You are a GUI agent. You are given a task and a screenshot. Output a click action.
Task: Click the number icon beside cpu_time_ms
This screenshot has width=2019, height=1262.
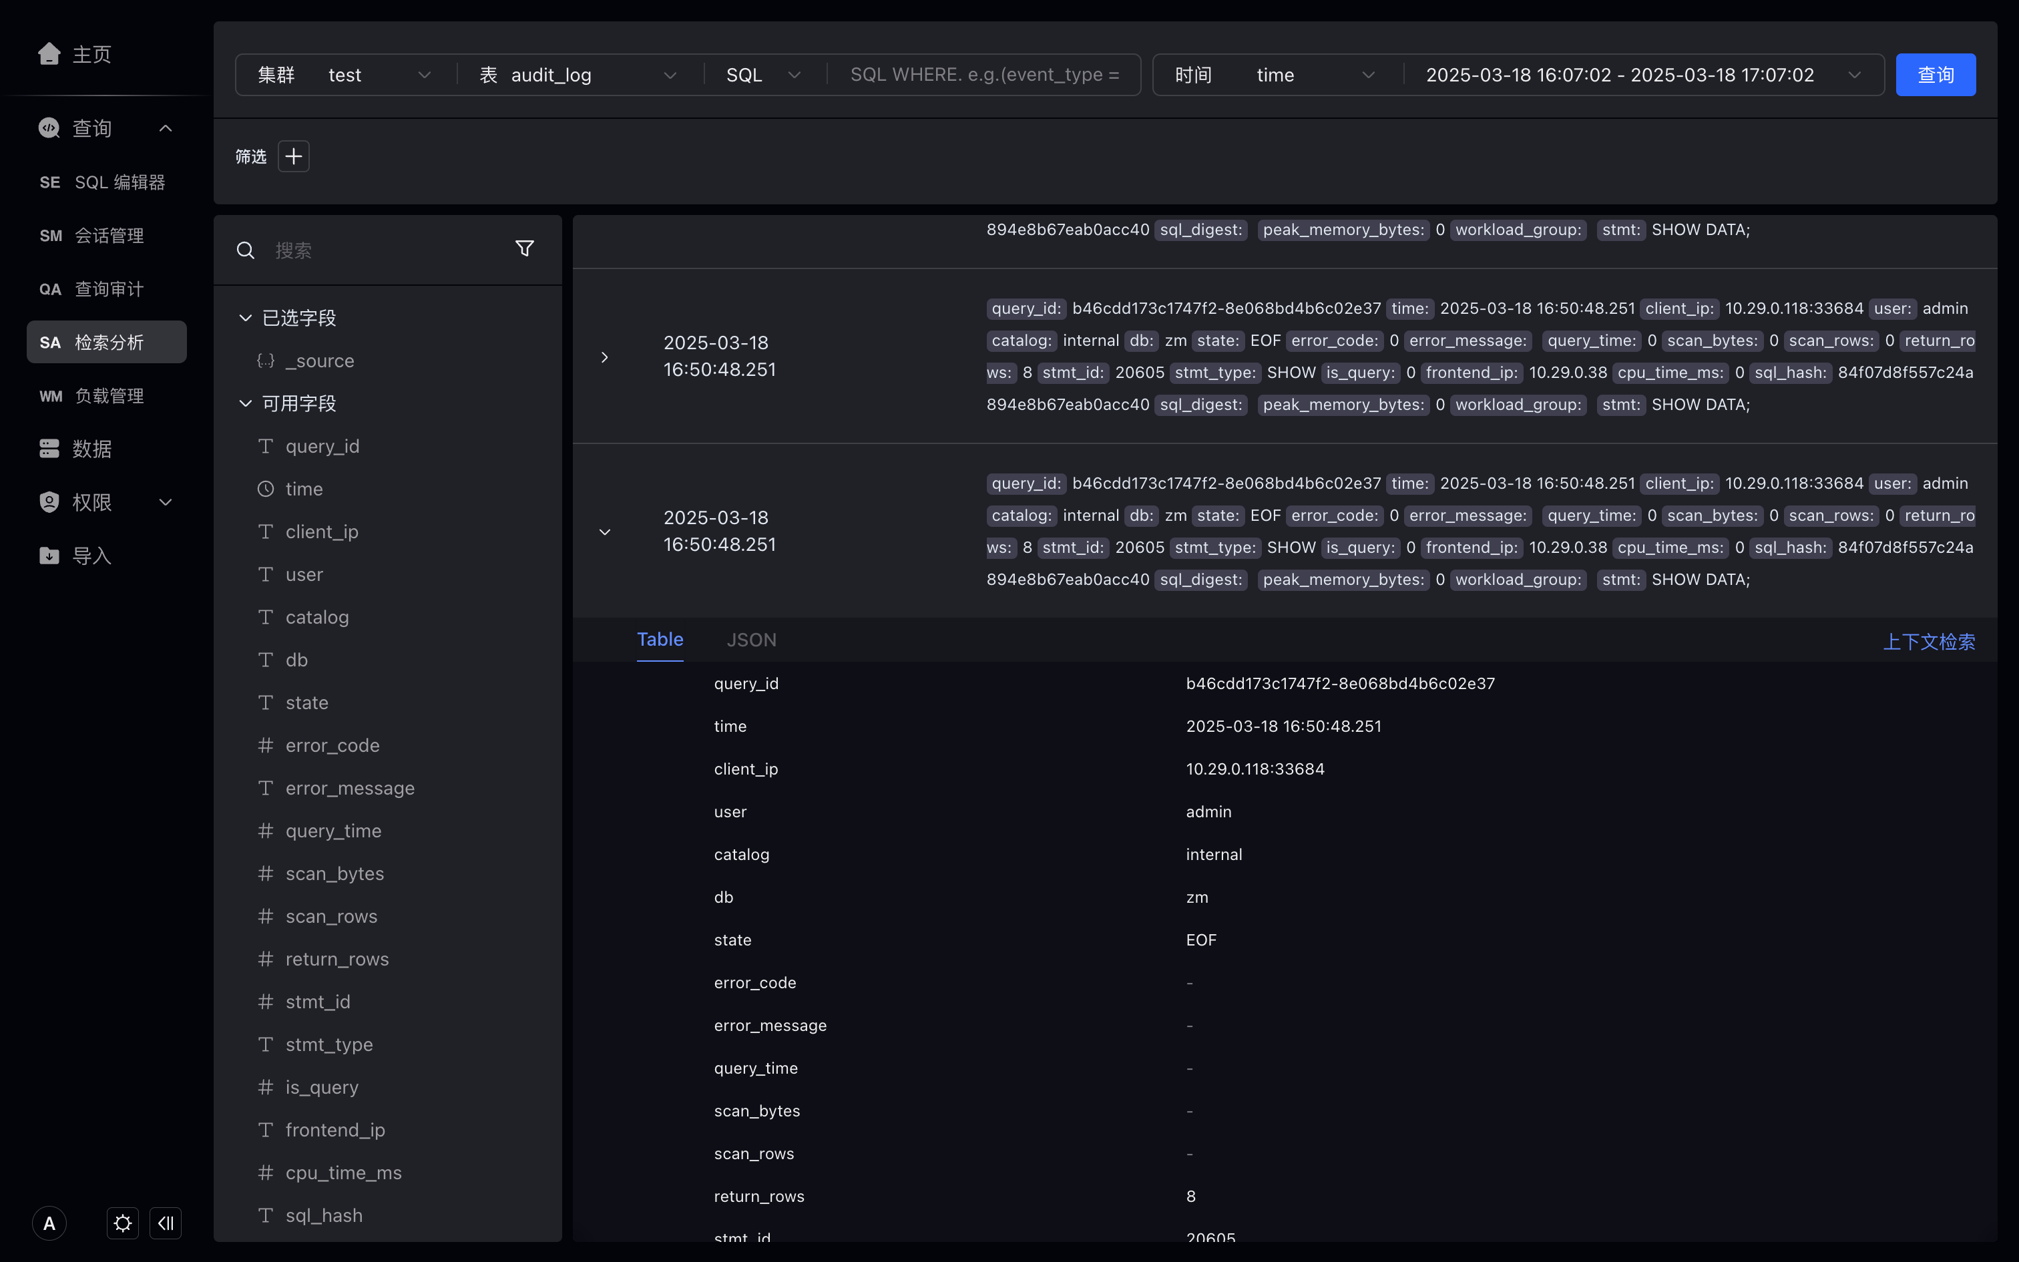pyautogui.click(x=265, y=1173)
